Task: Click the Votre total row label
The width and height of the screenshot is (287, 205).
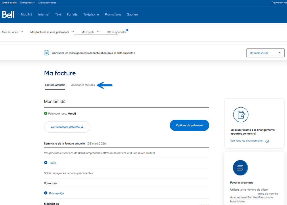Action: tap(51, 183)
